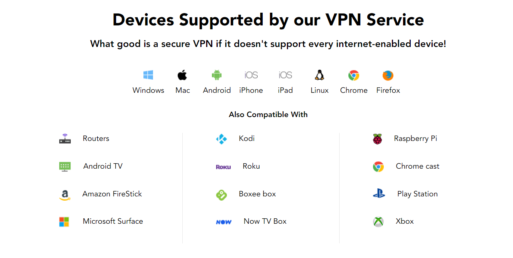Select the Xbox sphere icon

[x=378, y=221]
